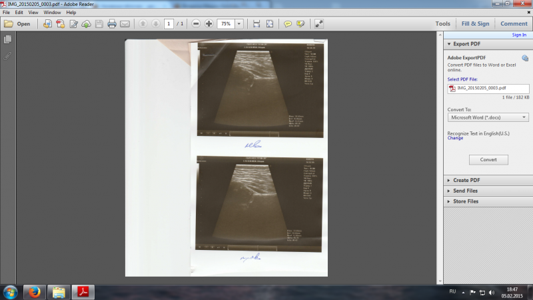
Task: Select the highlight text tool
Action: pyautogui.click(x=300, y=24)
